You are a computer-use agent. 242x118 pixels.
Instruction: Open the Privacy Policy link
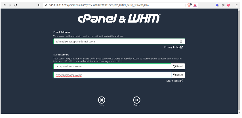(173, 47)
